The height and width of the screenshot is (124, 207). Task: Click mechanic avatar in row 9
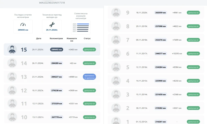[116, 12]
